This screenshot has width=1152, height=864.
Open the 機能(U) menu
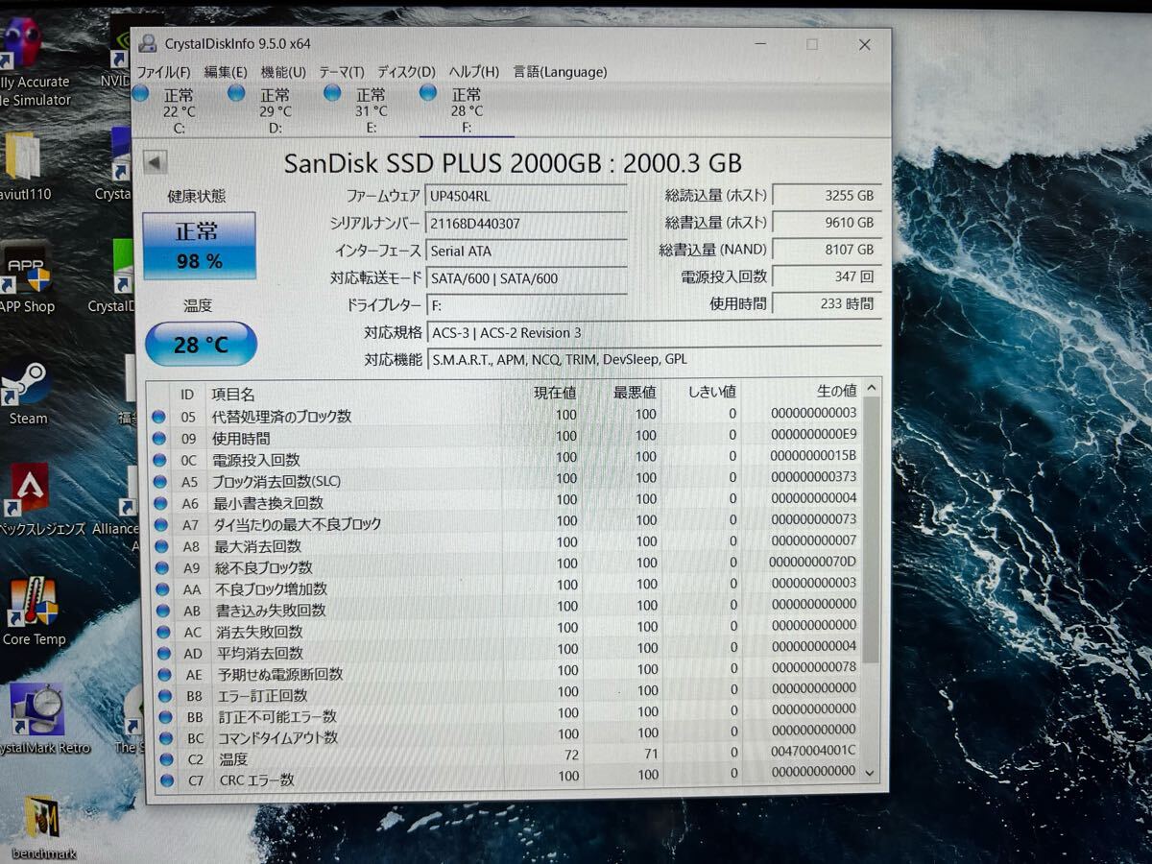(283, 72)
